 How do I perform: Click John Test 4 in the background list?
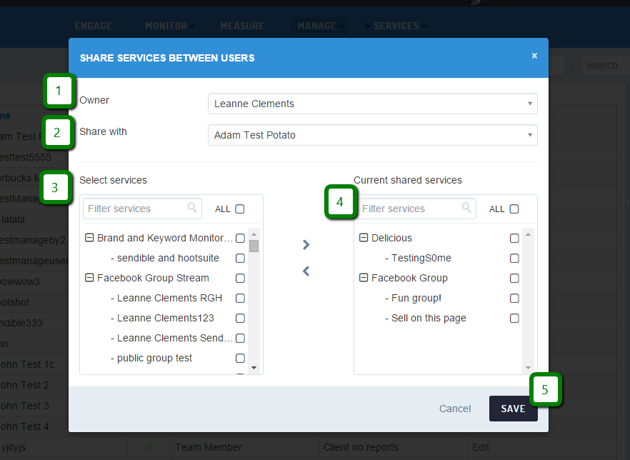tap(25, 426)
